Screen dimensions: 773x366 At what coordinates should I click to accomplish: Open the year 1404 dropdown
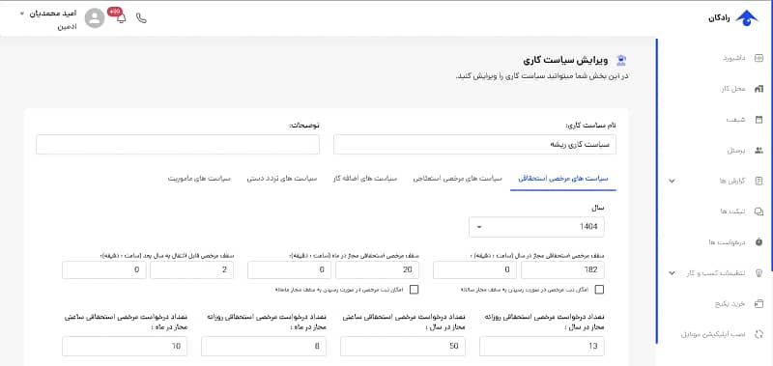pos(536,227)
